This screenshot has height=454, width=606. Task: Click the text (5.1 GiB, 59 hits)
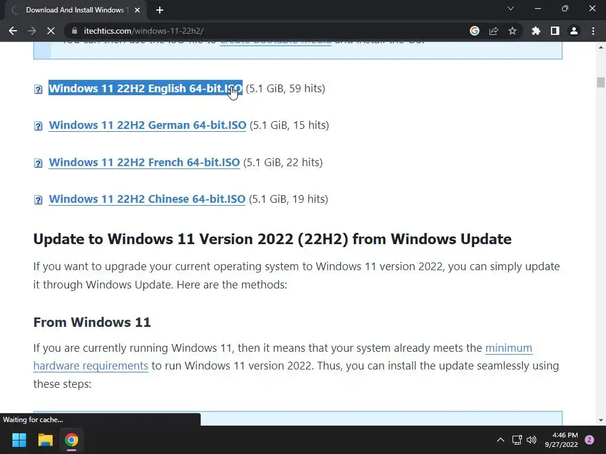point(286,89)
